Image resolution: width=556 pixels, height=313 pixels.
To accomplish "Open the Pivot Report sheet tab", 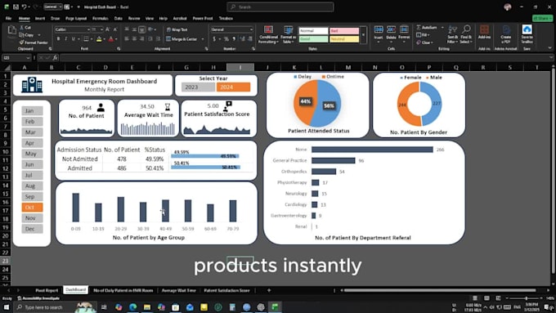I will click(47, 290).
